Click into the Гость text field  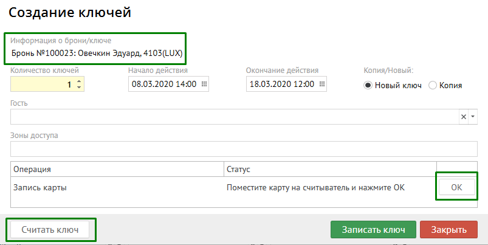pos(234,117)
